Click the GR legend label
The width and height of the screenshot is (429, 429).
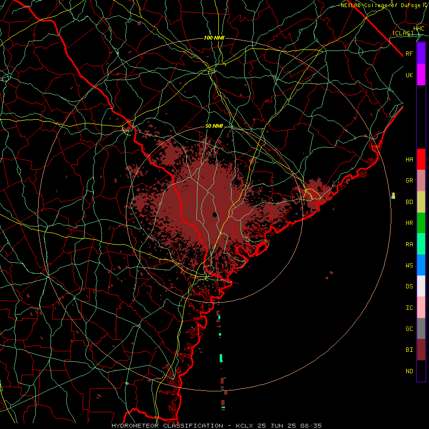pos(409,181)
